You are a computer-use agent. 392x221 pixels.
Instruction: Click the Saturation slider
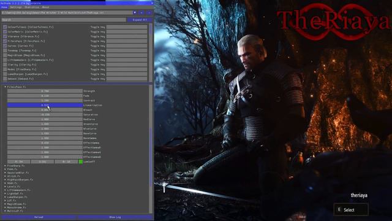(45, 115)
